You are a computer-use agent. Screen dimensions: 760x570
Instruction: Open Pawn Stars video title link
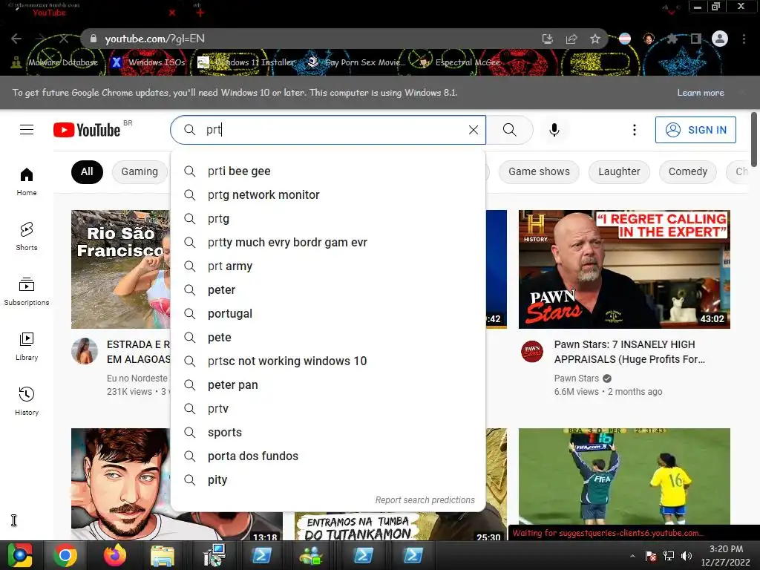tap(629, 352)
